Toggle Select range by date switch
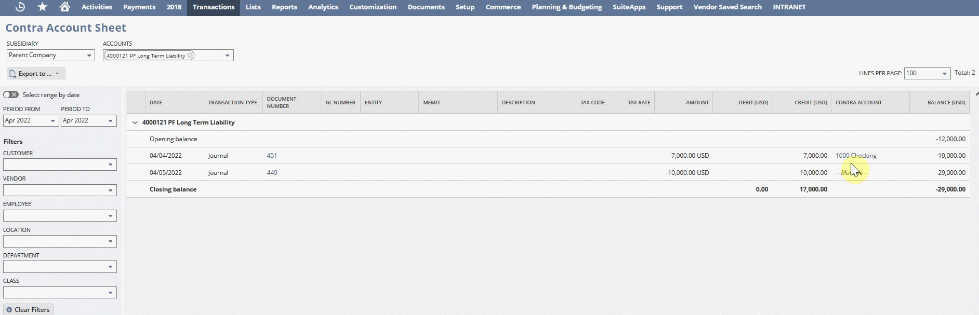This screenshot has width=979, height=315. 11,94
